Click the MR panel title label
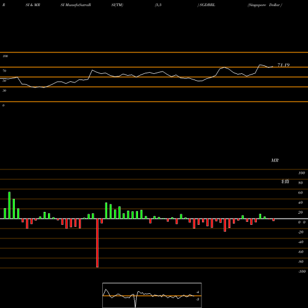 pos(275,160)
